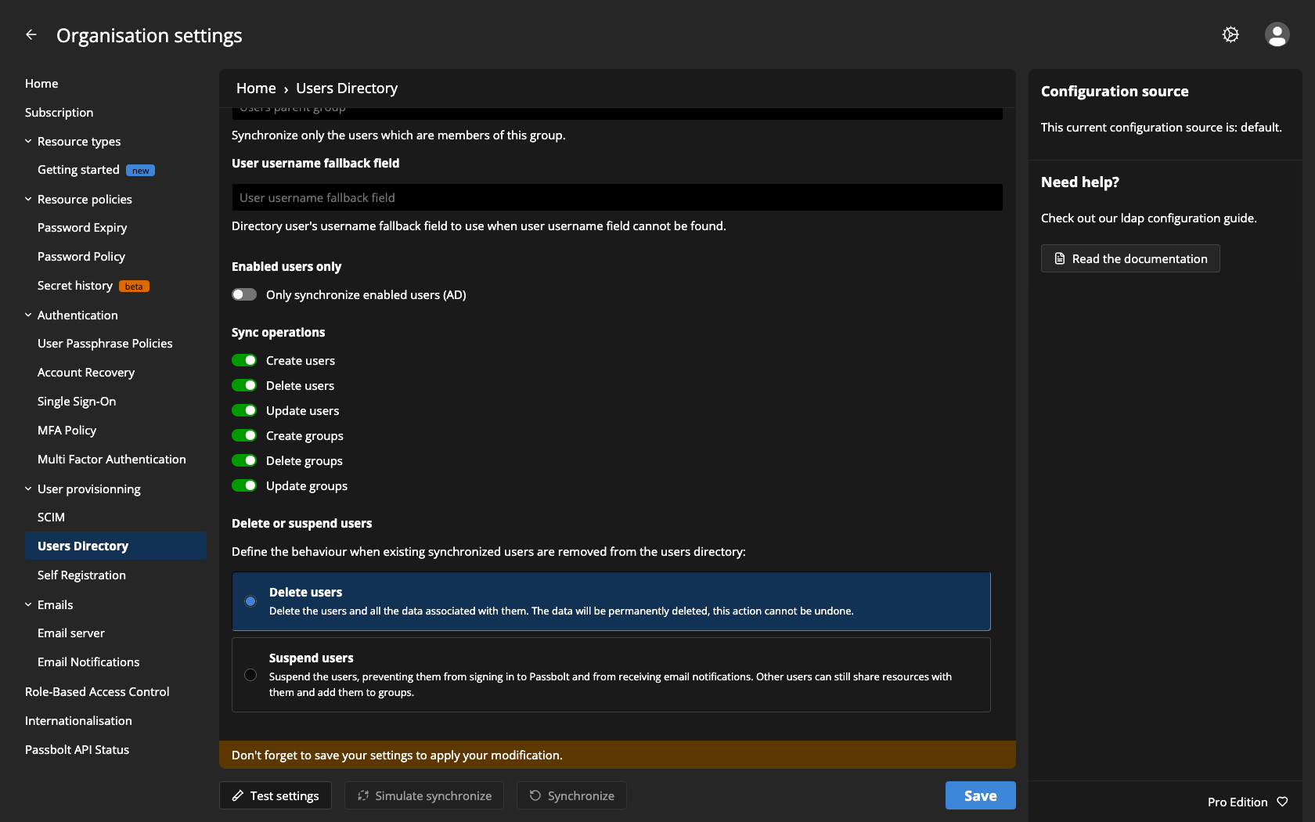Select the Suspend users radio option
This screenshot has width=1315, height=822.
click(x=250, y=675)
